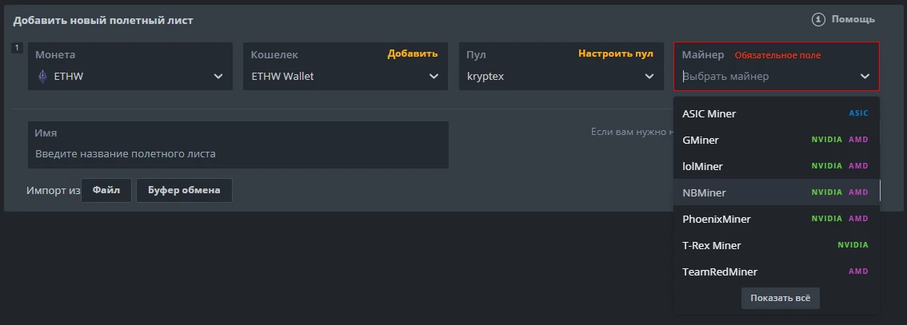
Task: Click the ASIC tag beside ASIC Miner
Action: (858, 113)
